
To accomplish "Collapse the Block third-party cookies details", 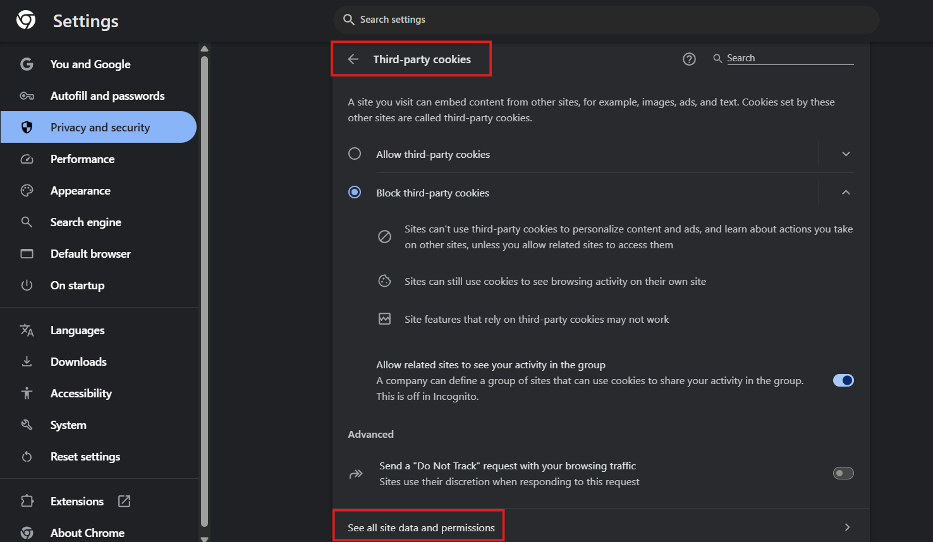I will click(x=846, y=192).
